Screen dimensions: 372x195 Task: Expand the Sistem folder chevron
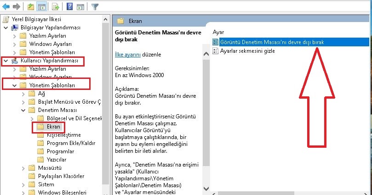tap(23, 184)
